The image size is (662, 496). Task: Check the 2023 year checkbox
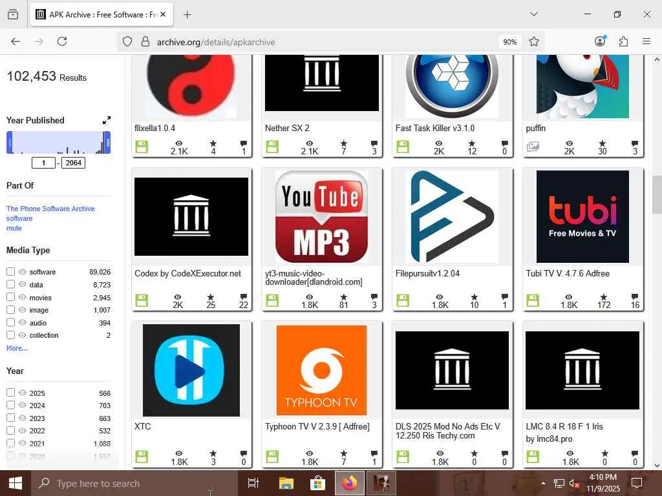coord(10,418)
